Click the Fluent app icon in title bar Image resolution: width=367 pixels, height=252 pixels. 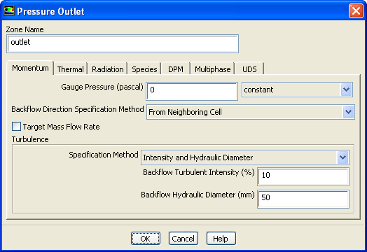(9, 10)
